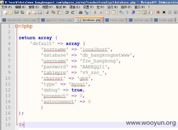Click the New file toolbar icon

coord(5,12)
